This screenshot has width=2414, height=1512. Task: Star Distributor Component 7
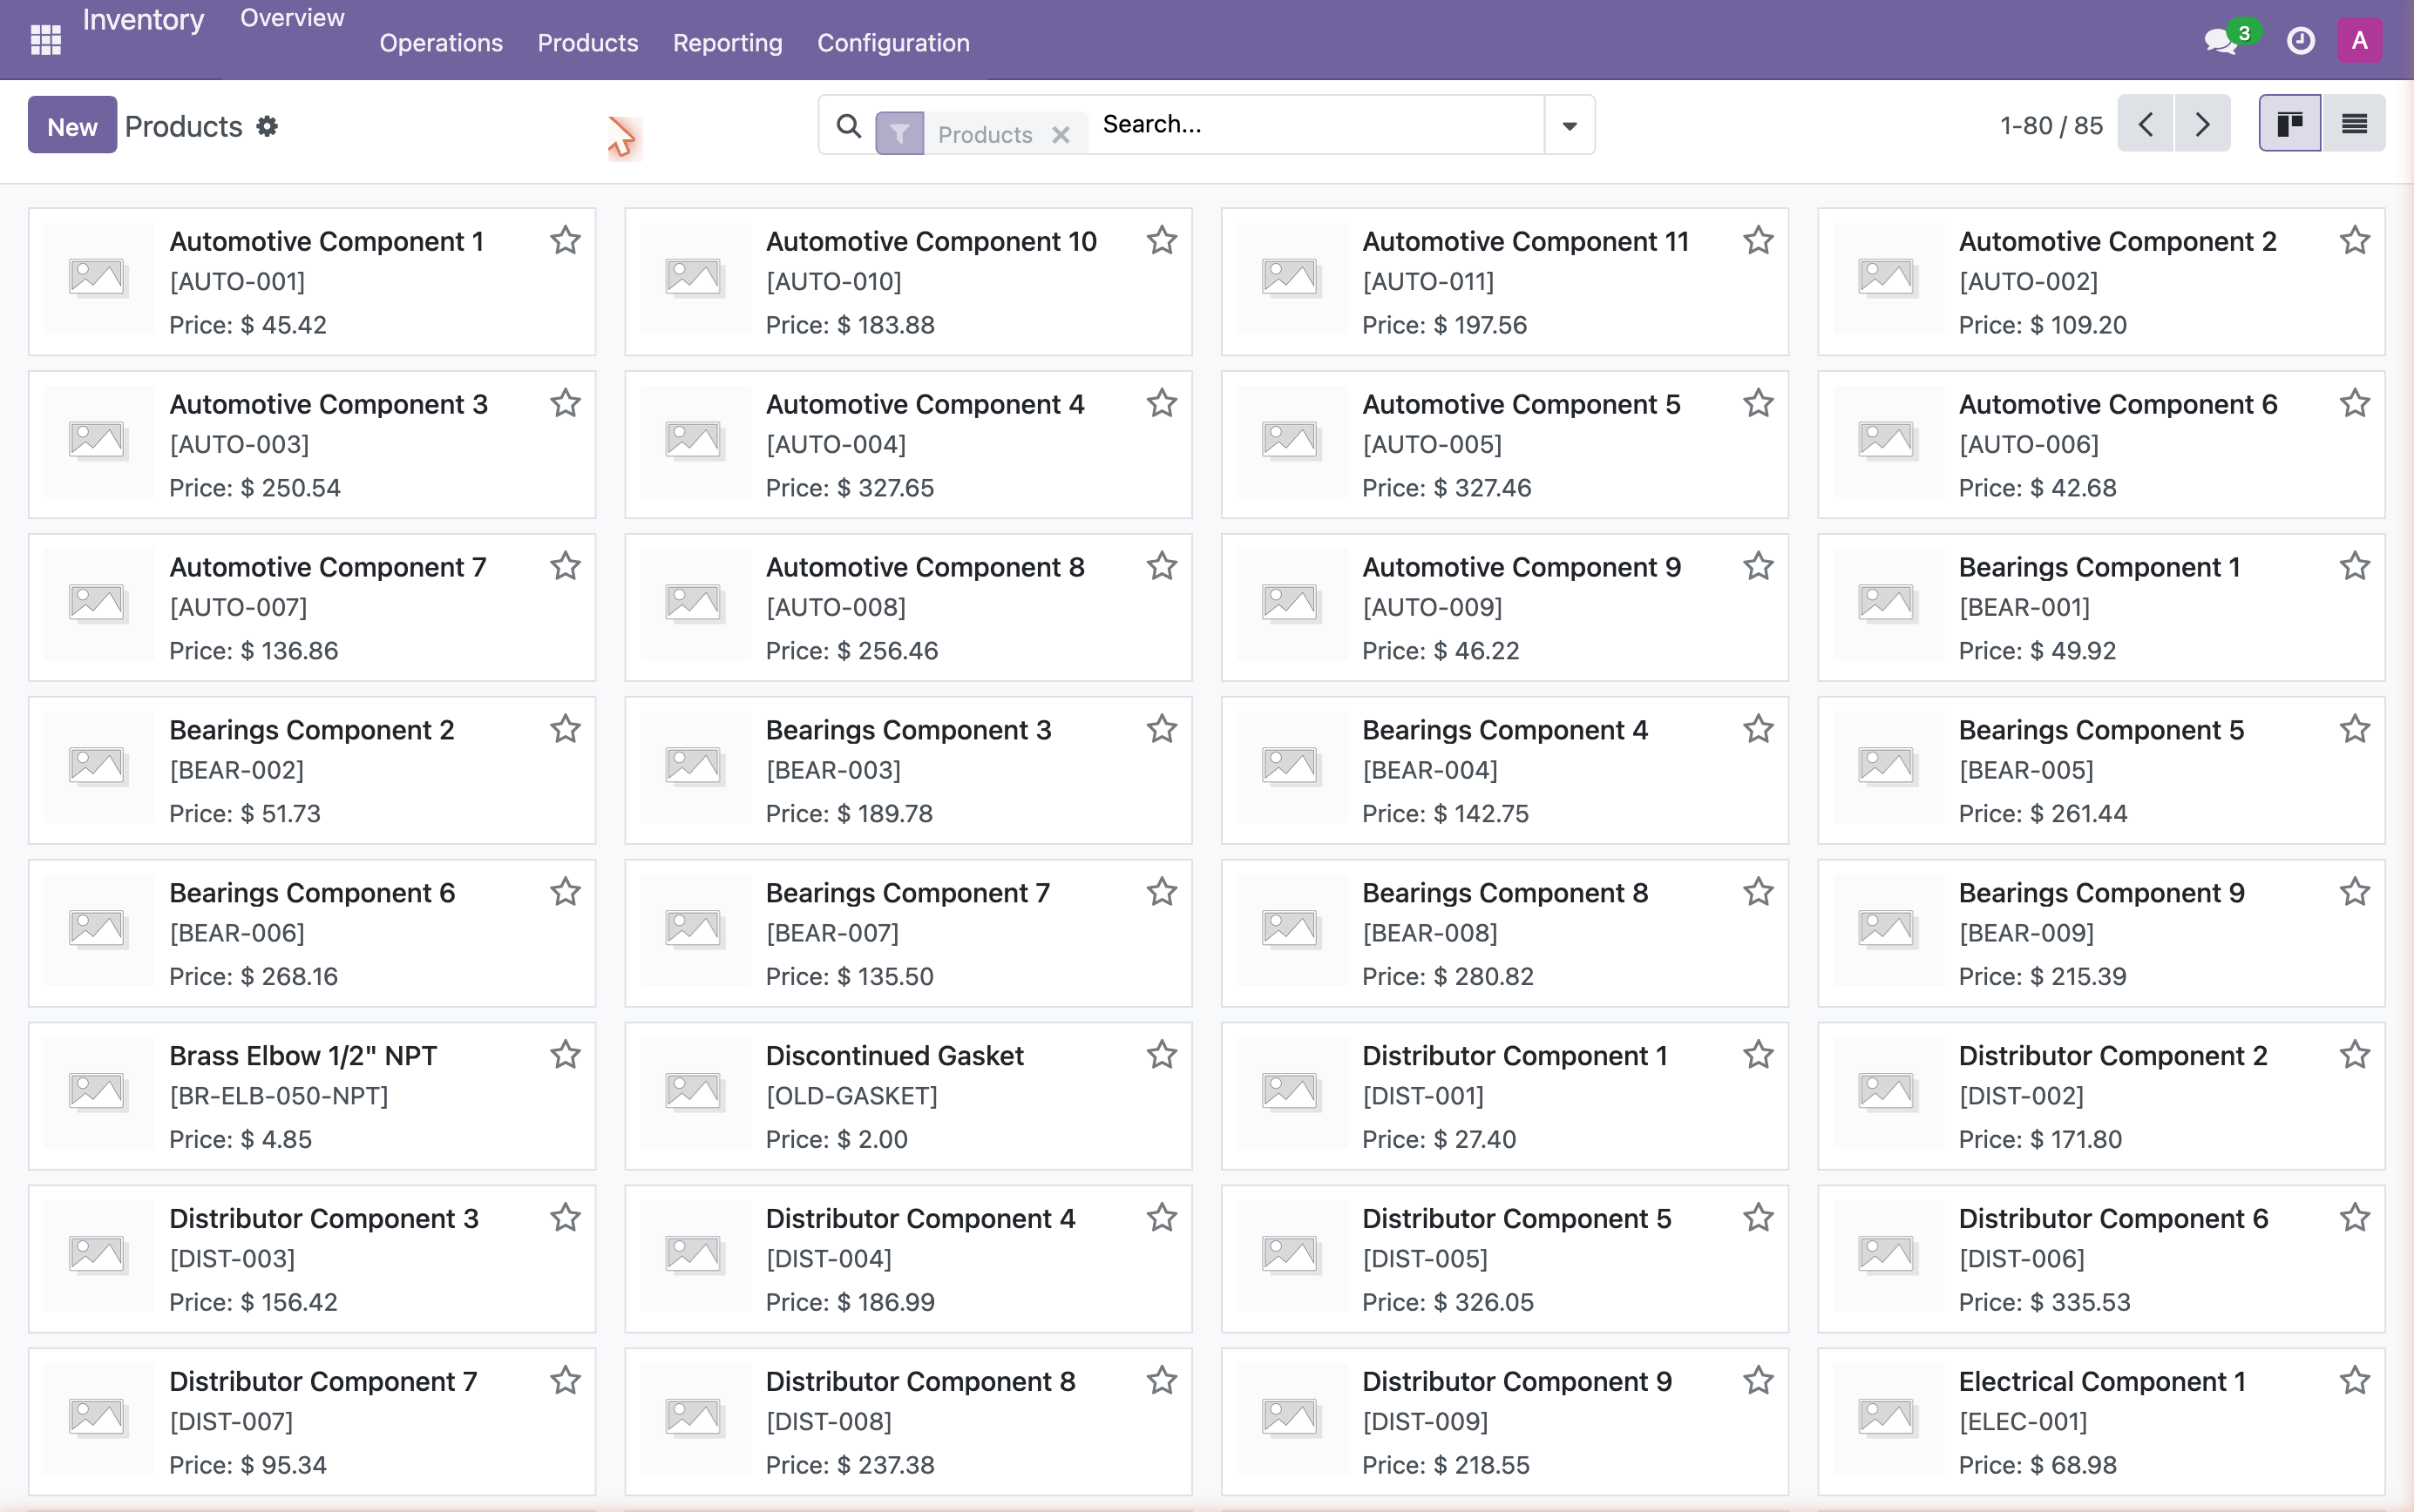[x=566, y=1380]
